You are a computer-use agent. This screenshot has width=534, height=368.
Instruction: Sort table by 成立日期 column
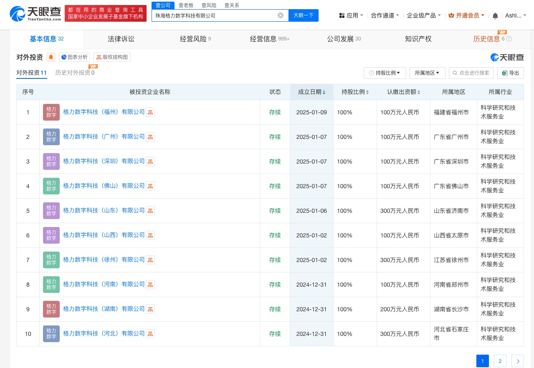311,92
